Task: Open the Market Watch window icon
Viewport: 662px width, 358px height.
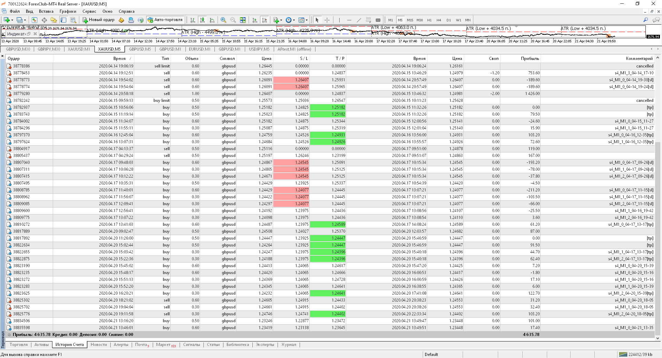Action: click(34, 20)
